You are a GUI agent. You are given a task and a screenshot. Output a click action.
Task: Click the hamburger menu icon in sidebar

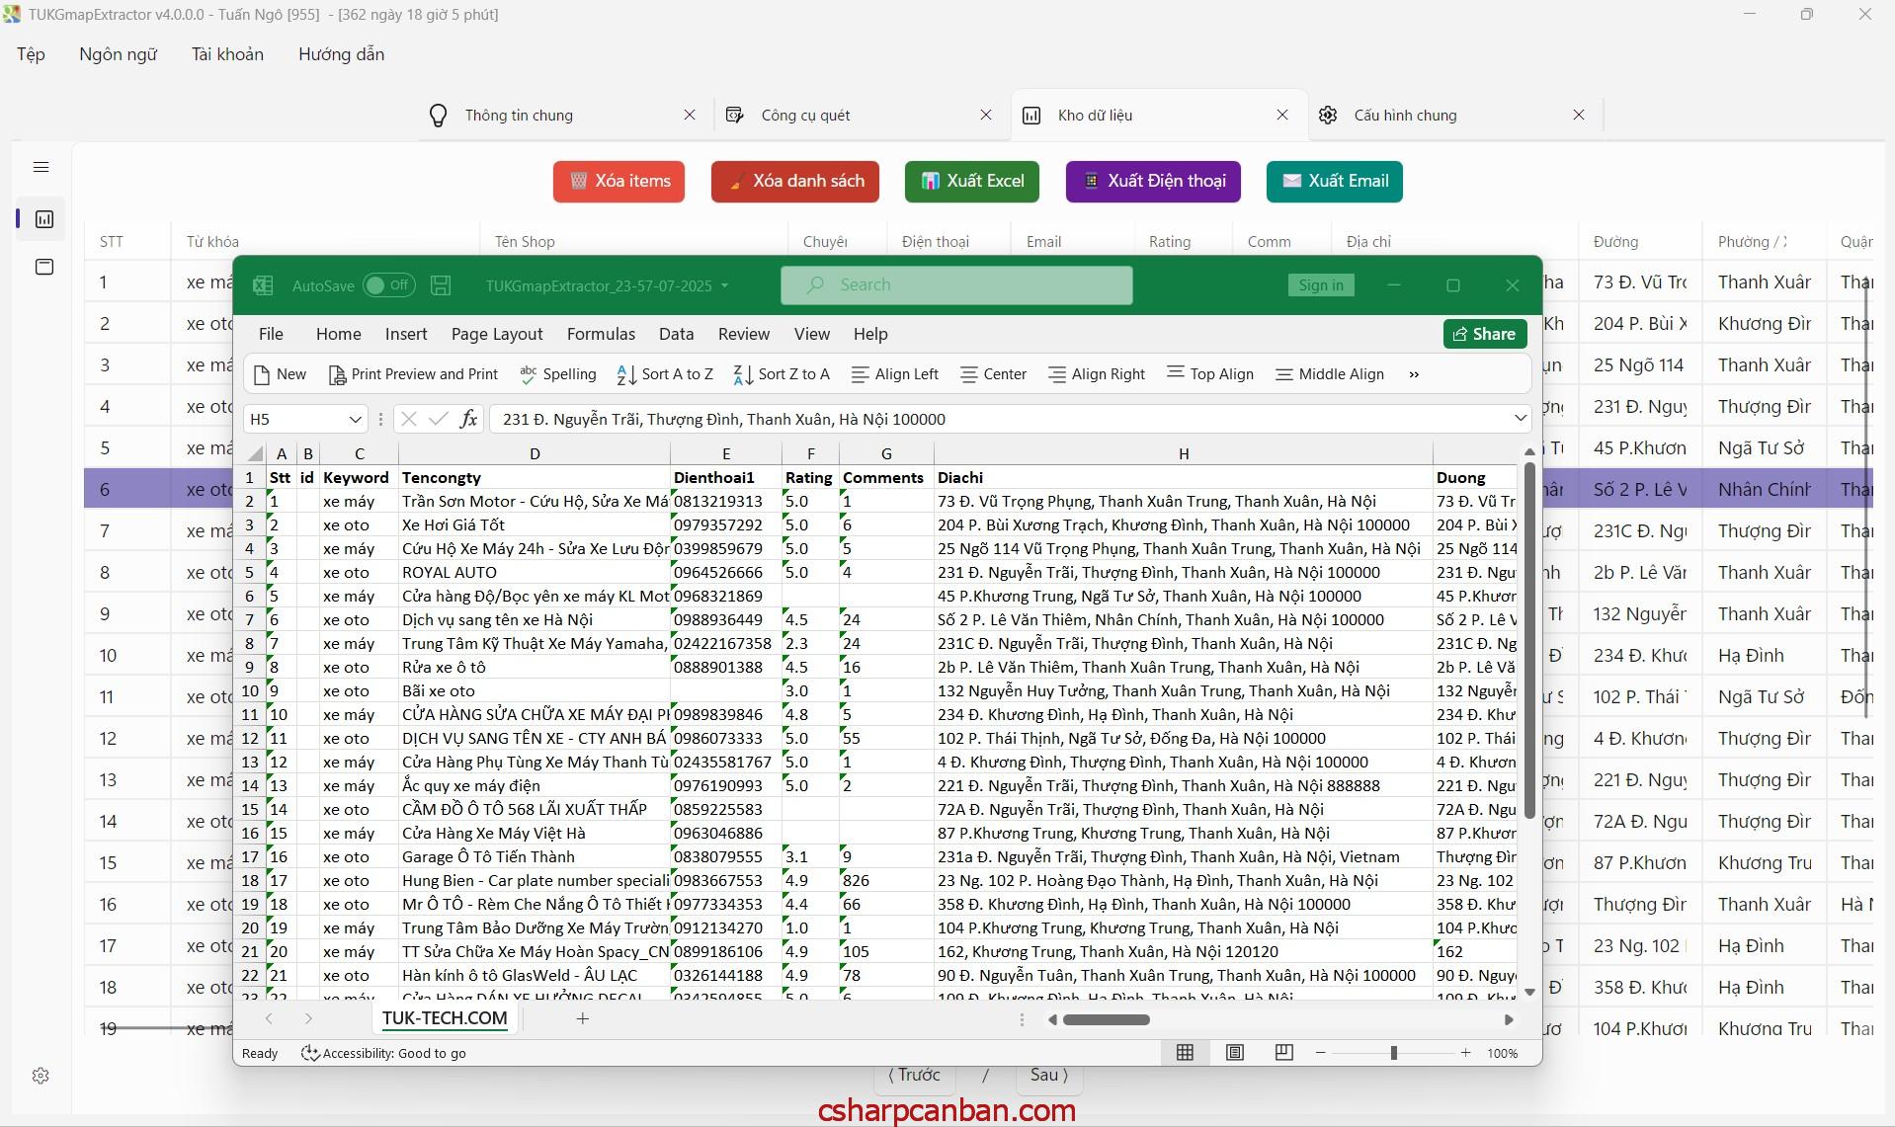tap(41, 167)
